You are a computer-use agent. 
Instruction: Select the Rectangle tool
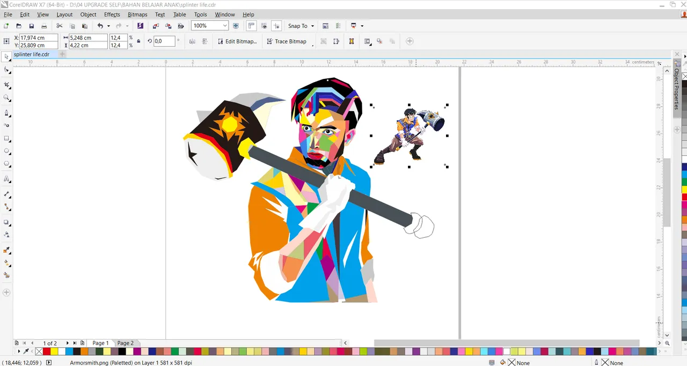point(7,138)
